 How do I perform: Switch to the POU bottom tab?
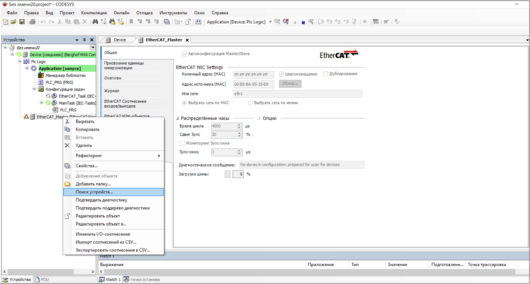click(x=42, y=279)
